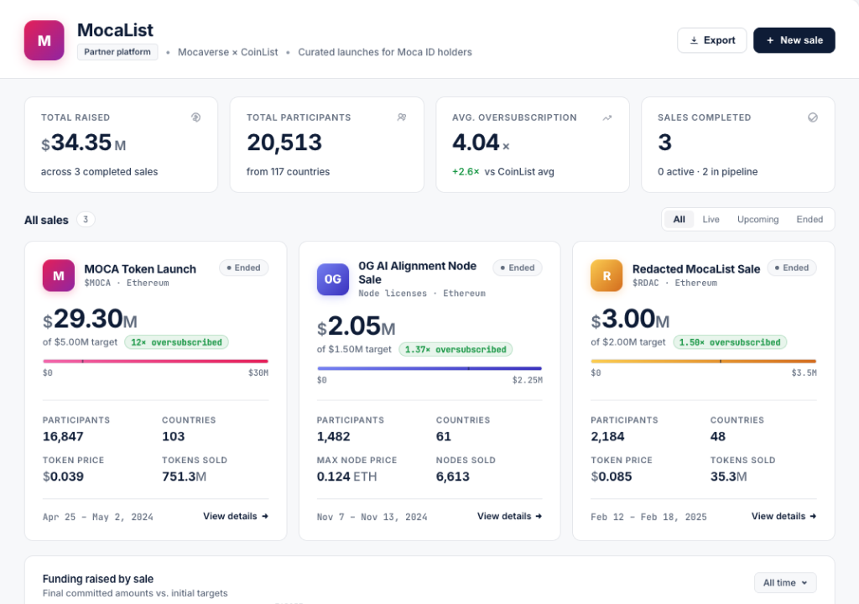Click the $34.35M total raised value
859x604 pixels.
(x=83, y=143)
